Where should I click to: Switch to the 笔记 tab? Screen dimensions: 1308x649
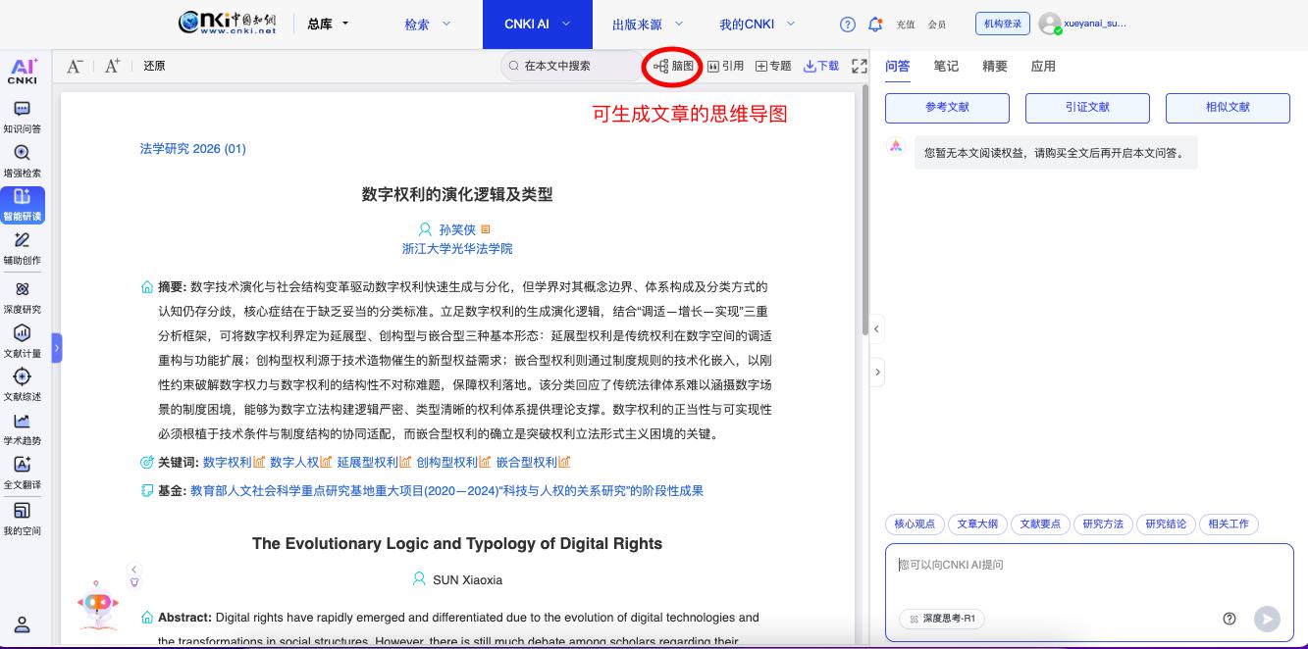point(946,67)
